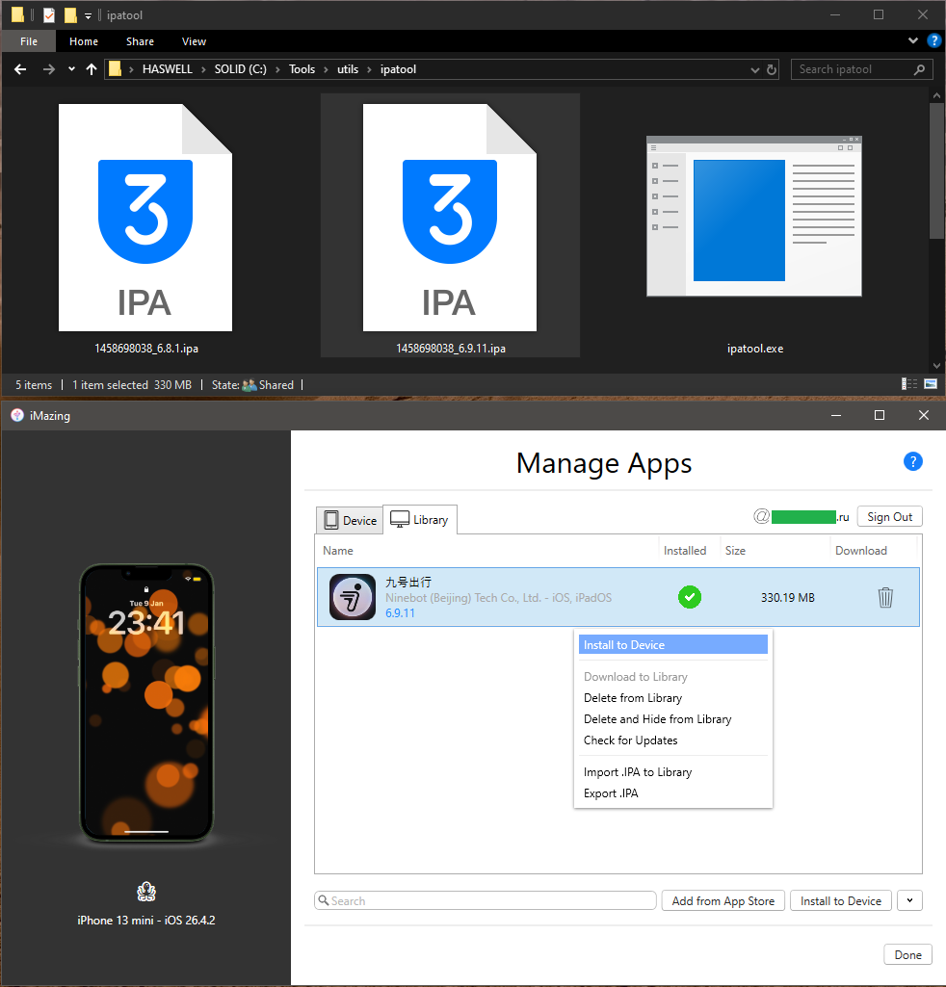
Task: Open the Home ribbon tab
Action: [84, 40]
